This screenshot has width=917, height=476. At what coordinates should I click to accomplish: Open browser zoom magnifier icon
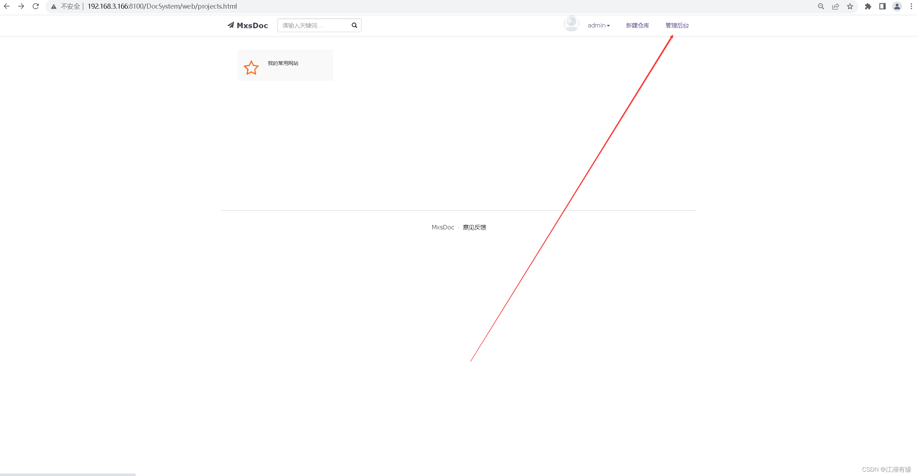821,6
